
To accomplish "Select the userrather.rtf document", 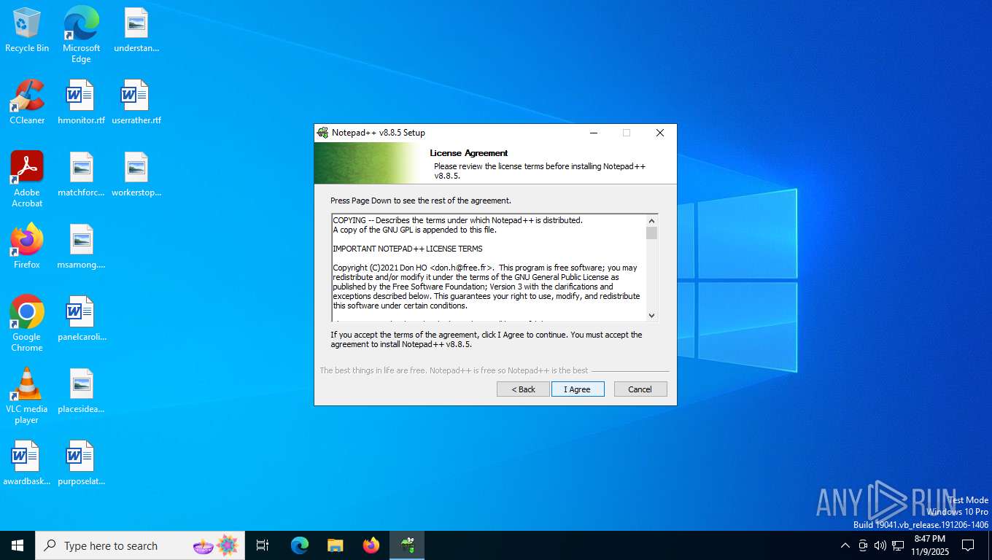I will click(136, 102).
